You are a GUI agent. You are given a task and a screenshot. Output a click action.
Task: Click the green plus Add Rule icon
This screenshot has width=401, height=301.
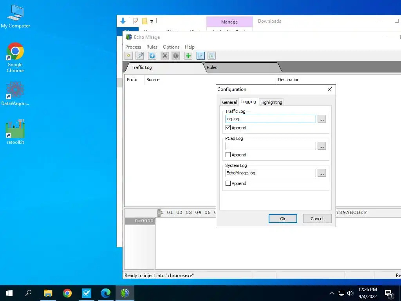(x=188, y=56)
